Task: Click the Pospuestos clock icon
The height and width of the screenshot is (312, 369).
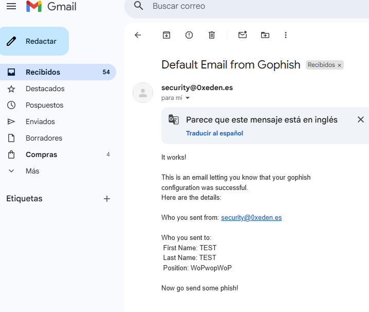Action: pyautogui.click(x=11, y=105)
